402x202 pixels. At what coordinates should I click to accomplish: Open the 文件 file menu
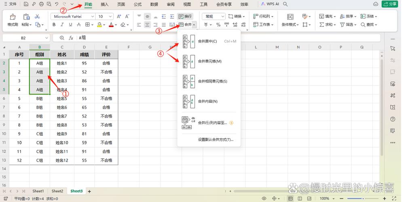coord(10,4)
